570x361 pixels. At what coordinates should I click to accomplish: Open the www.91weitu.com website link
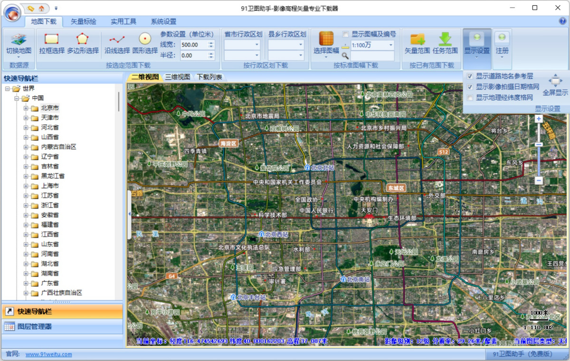48,354
